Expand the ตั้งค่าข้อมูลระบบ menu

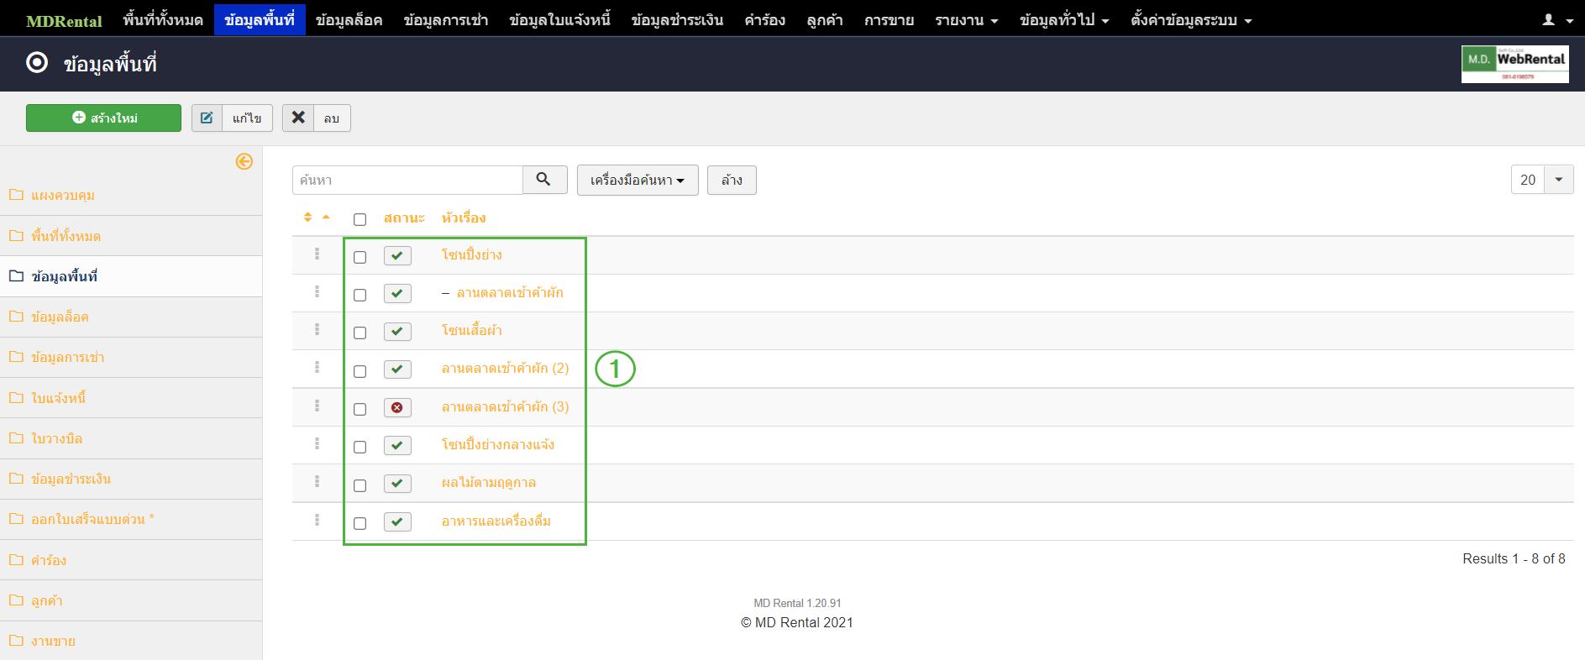click(x=1191, y=19)
